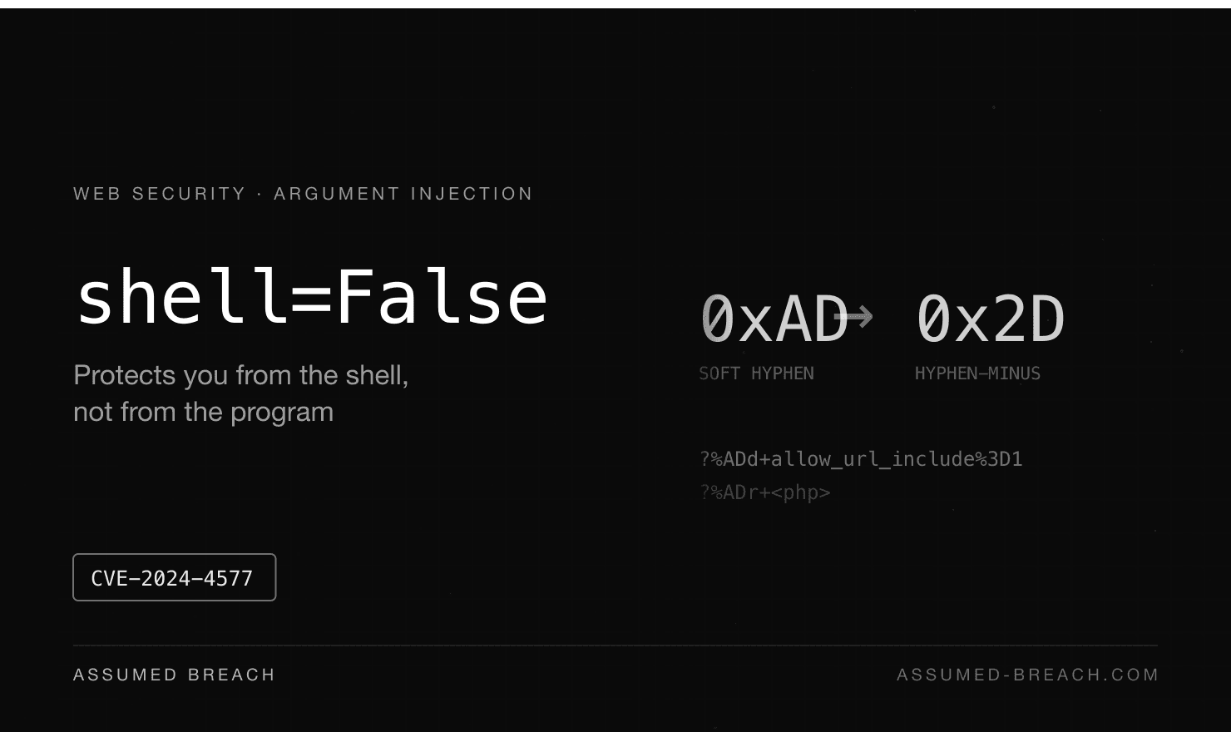Click "not from the program" subtitle line
Image resolution: width=1231 pixels, height=732 pixels.
point(204,412)
